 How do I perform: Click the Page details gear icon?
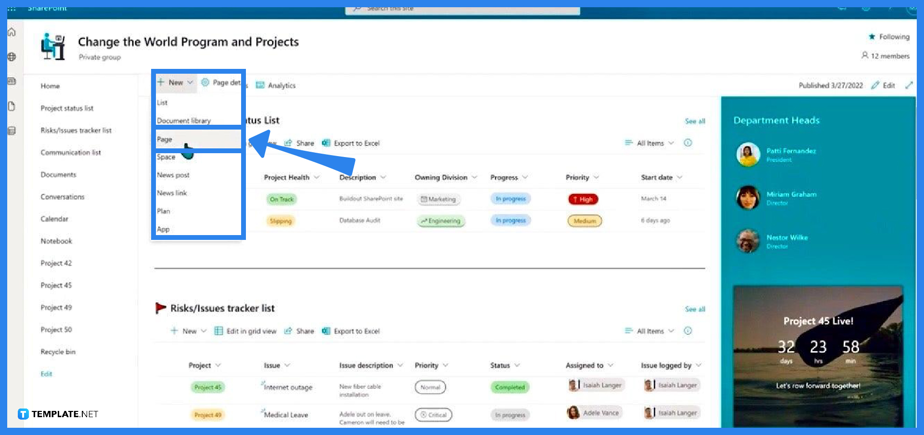[x=205, y=82]
